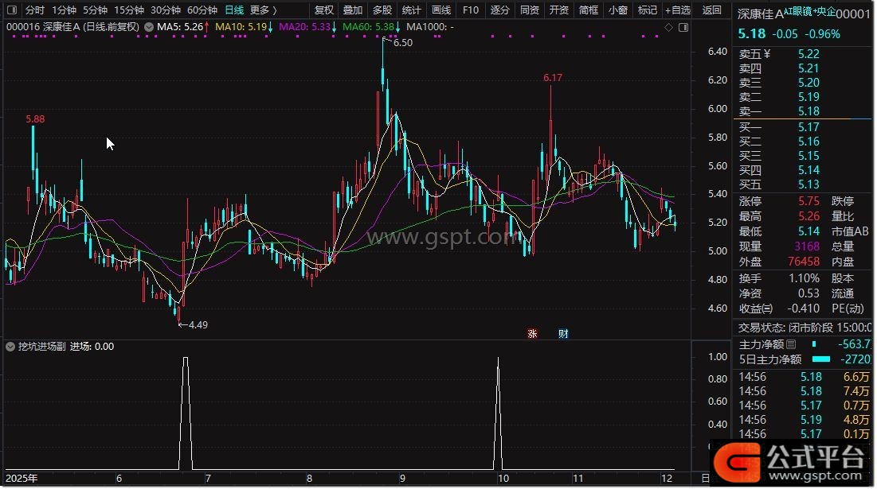The image size is (877, 489).
Task: Toggle 叠加 overlay mode
Action: (x=353, y=10)
